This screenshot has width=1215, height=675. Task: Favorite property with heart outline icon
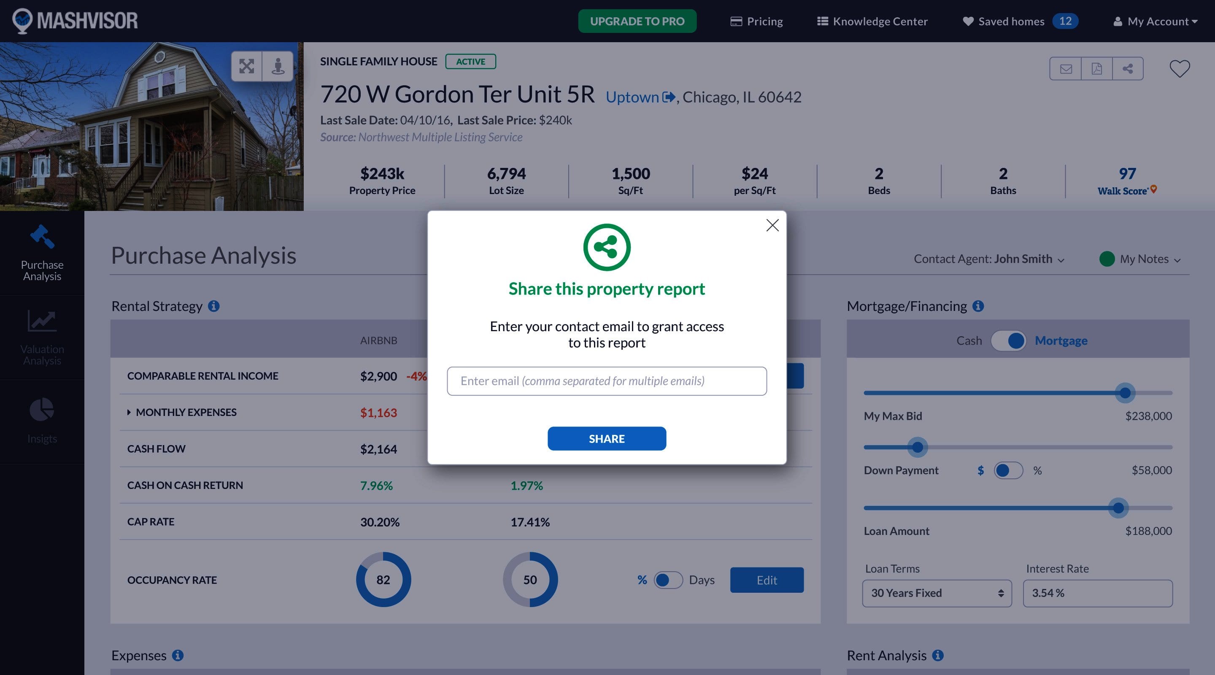[x=1179, y=69]
